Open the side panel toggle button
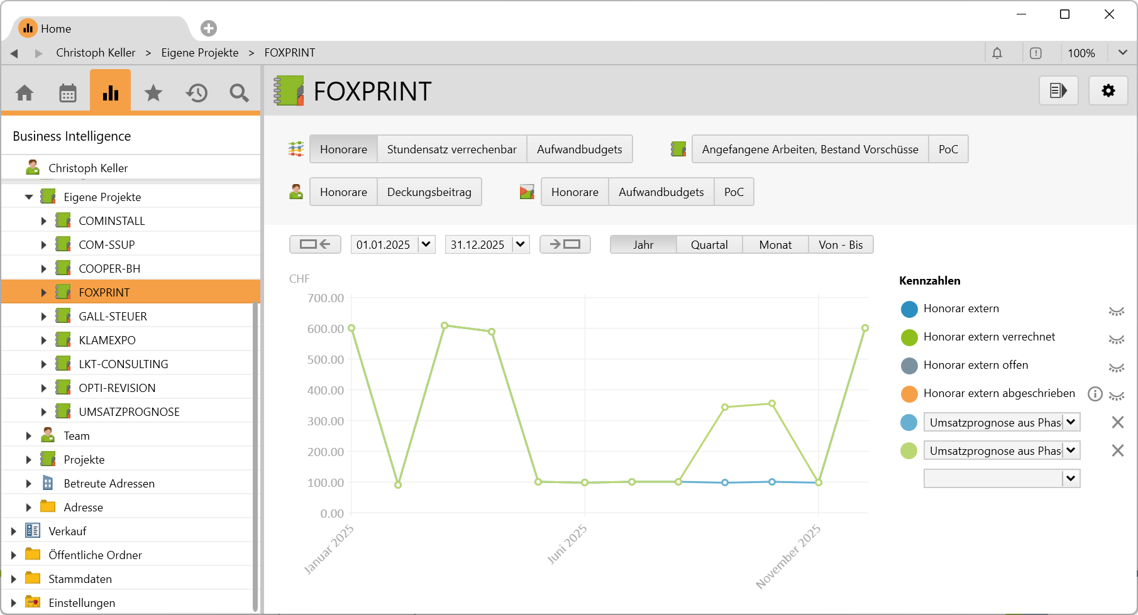1138x615 pixels. [x=1059, y=90]
